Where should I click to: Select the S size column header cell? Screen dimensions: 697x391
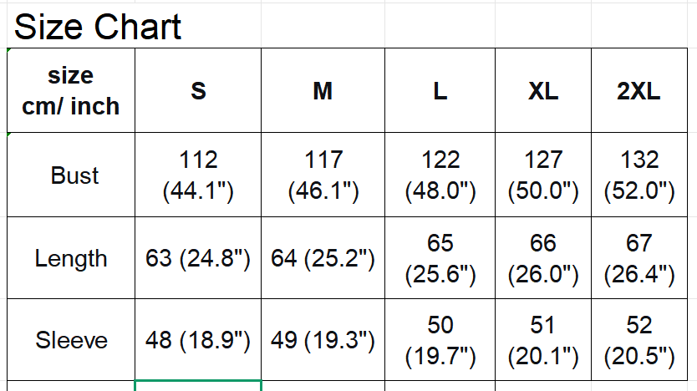198,90
